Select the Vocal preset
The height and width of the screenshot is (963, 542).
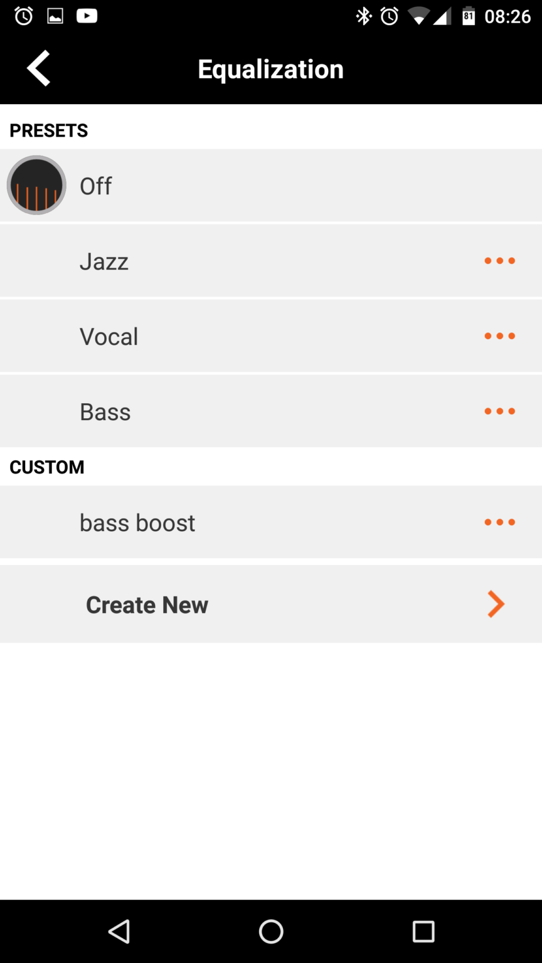pos(271,336)
